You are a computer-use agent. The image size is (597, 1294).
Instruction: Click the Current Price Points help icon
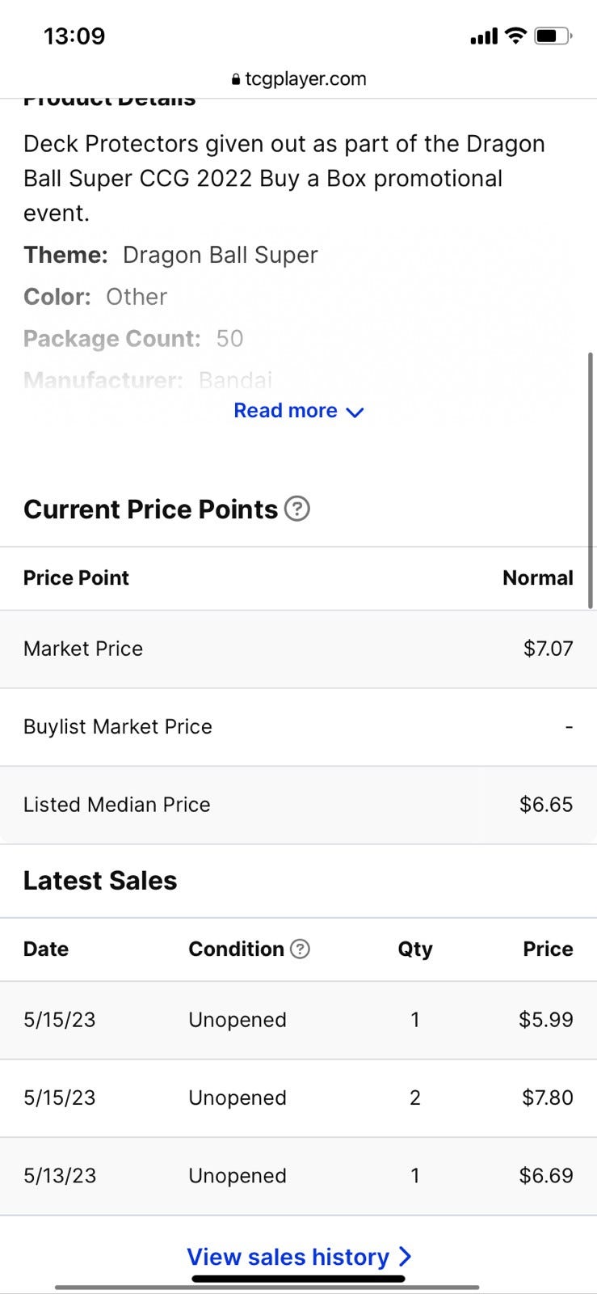click(297, 509)
